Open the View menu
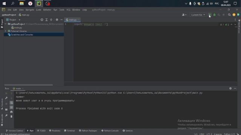The height and width of the screenshot is (135, 241). [21, 10]
